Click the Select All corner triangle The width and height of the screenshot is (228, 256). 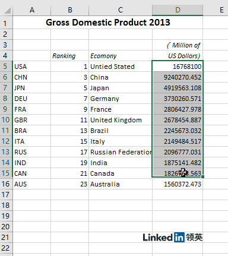(7, 10)
